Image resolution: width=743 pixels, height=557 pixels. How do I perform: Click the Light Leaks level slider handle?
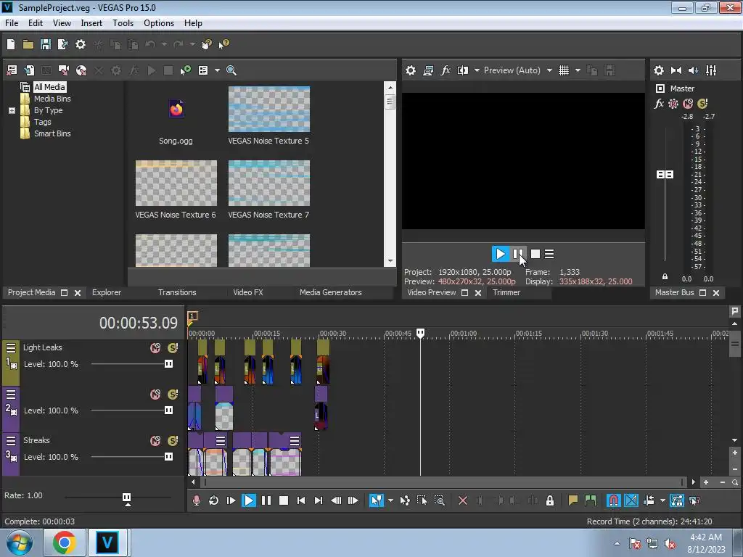168,364
